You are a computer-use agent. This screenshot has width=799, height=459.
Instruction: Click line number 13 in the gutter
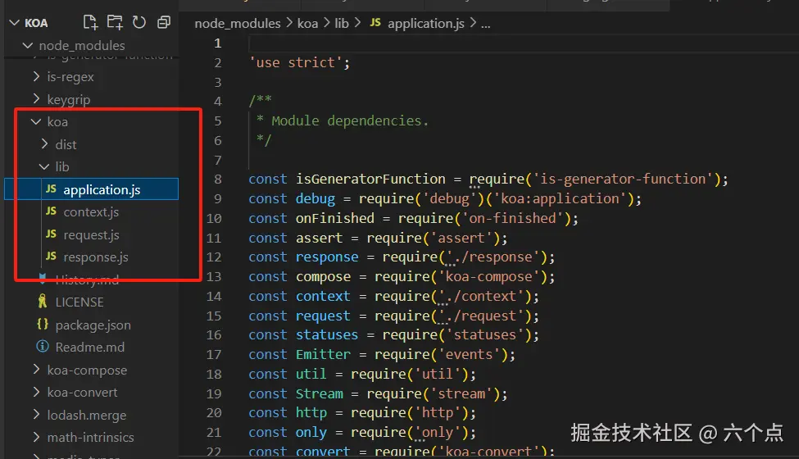tap(214, 276)
